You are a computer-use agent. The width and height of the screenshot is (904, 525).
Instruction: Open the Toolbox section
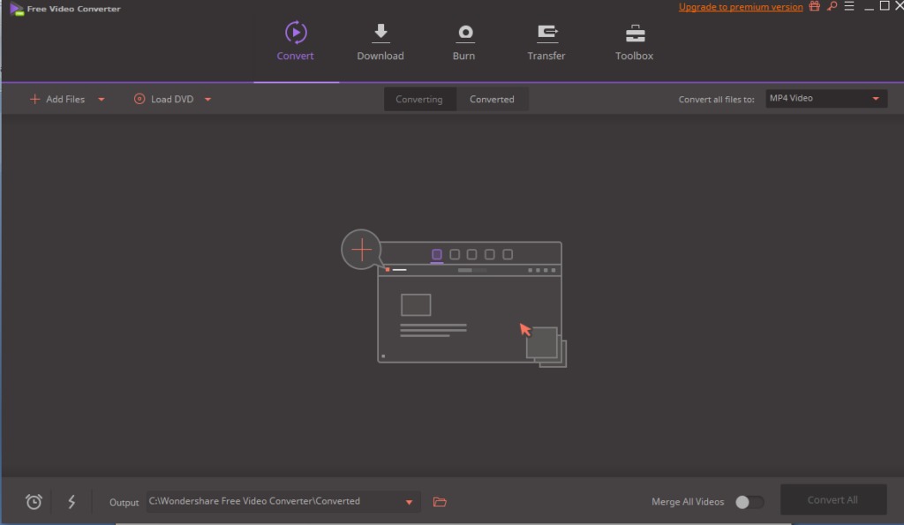coord(634,41)
